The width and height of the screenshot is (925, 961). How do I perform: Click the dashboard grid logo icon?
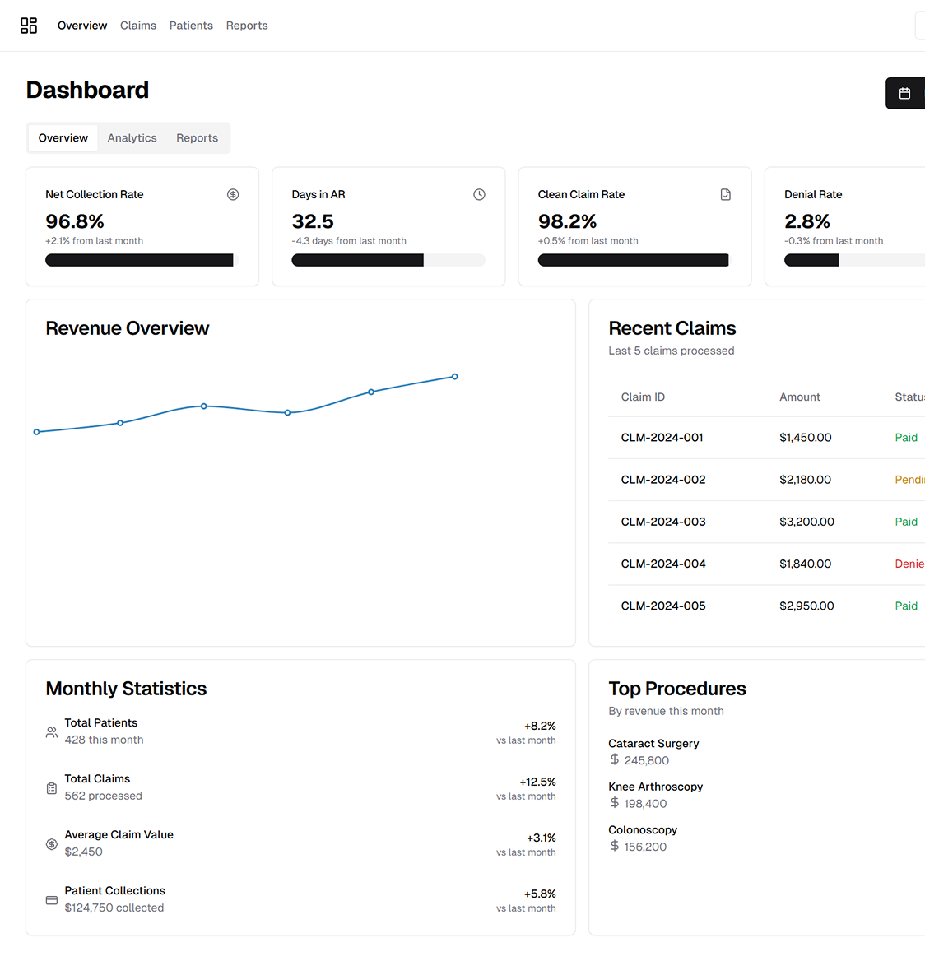[29, 26]
